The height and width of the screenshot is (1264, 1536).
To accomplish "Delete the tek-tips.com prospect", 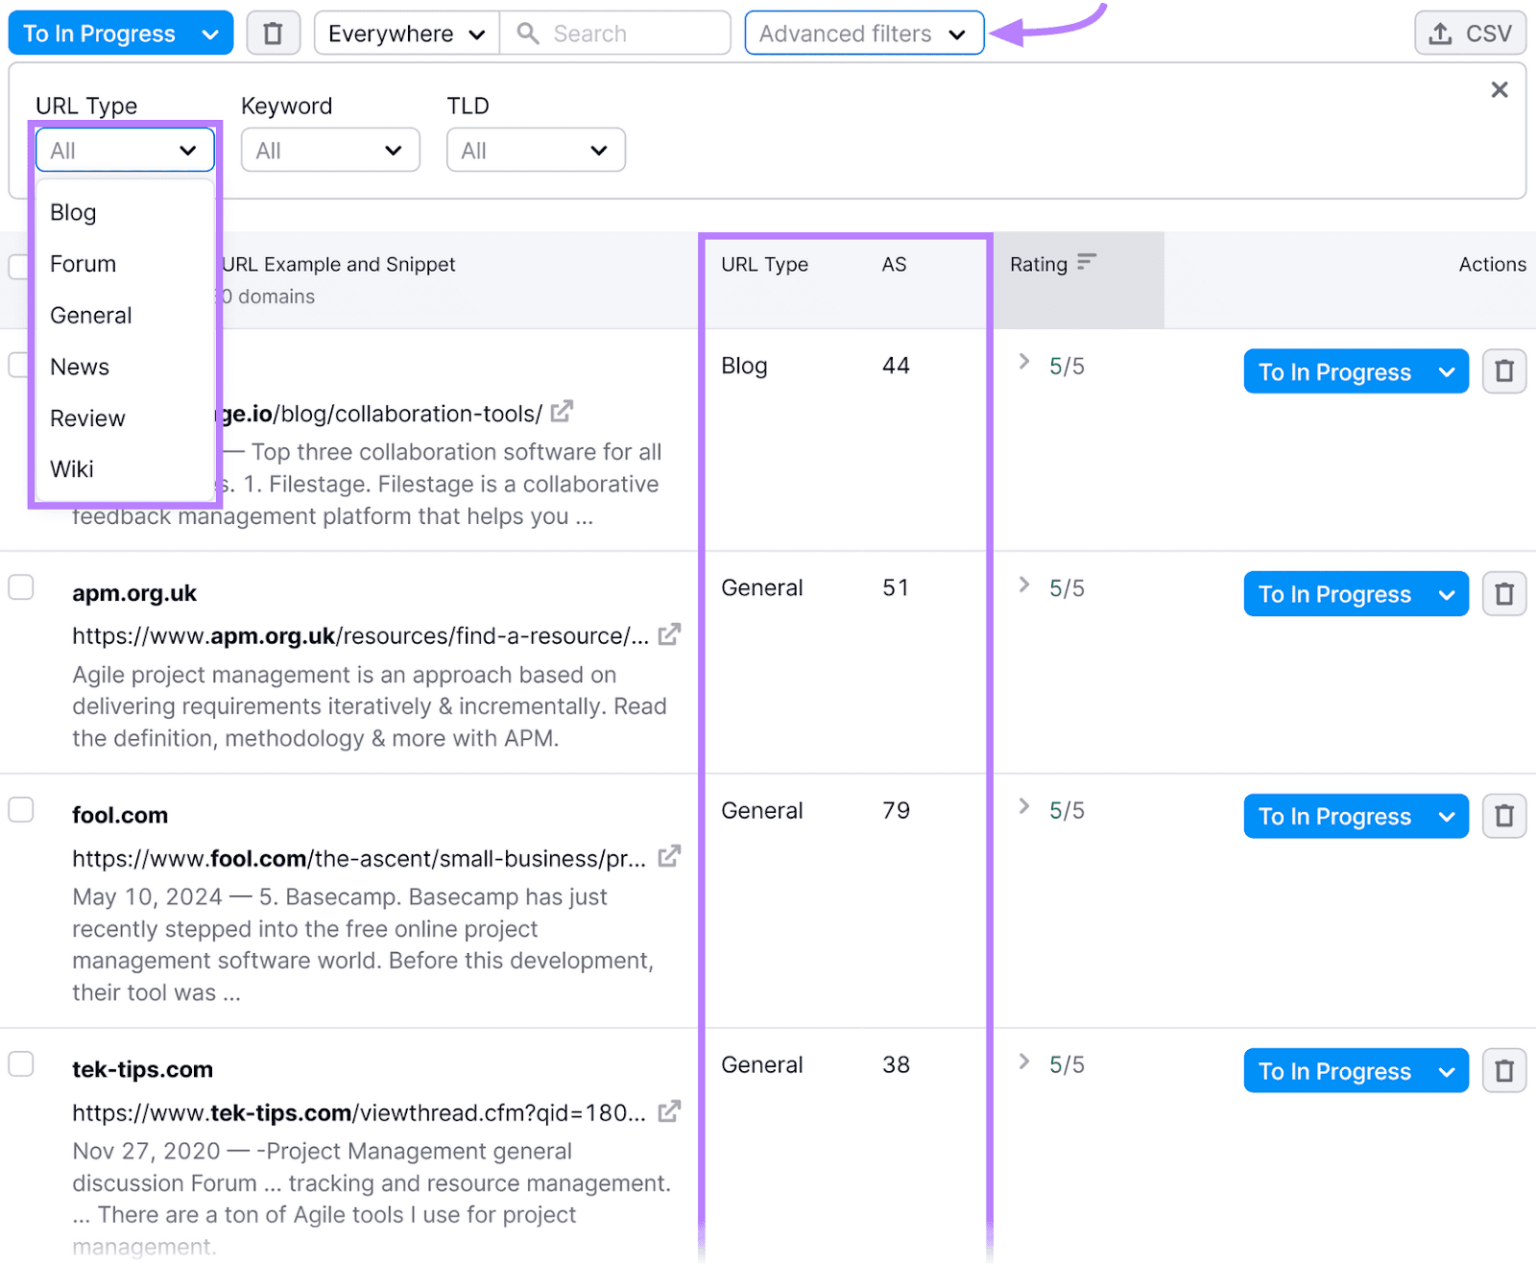I will click(x=1504, y=1071).
